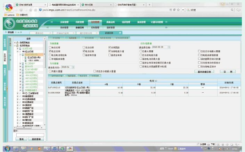Viewport: 245px width, 152px height.
Task: Expand the 自保变电站 tree node
Action: pos(14,43)
